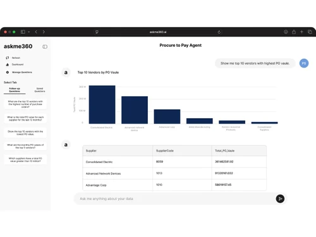This screenshot has height=237, width=316.
Task: Toggle Safari sidebar icon
Action: tap(23, 32)
